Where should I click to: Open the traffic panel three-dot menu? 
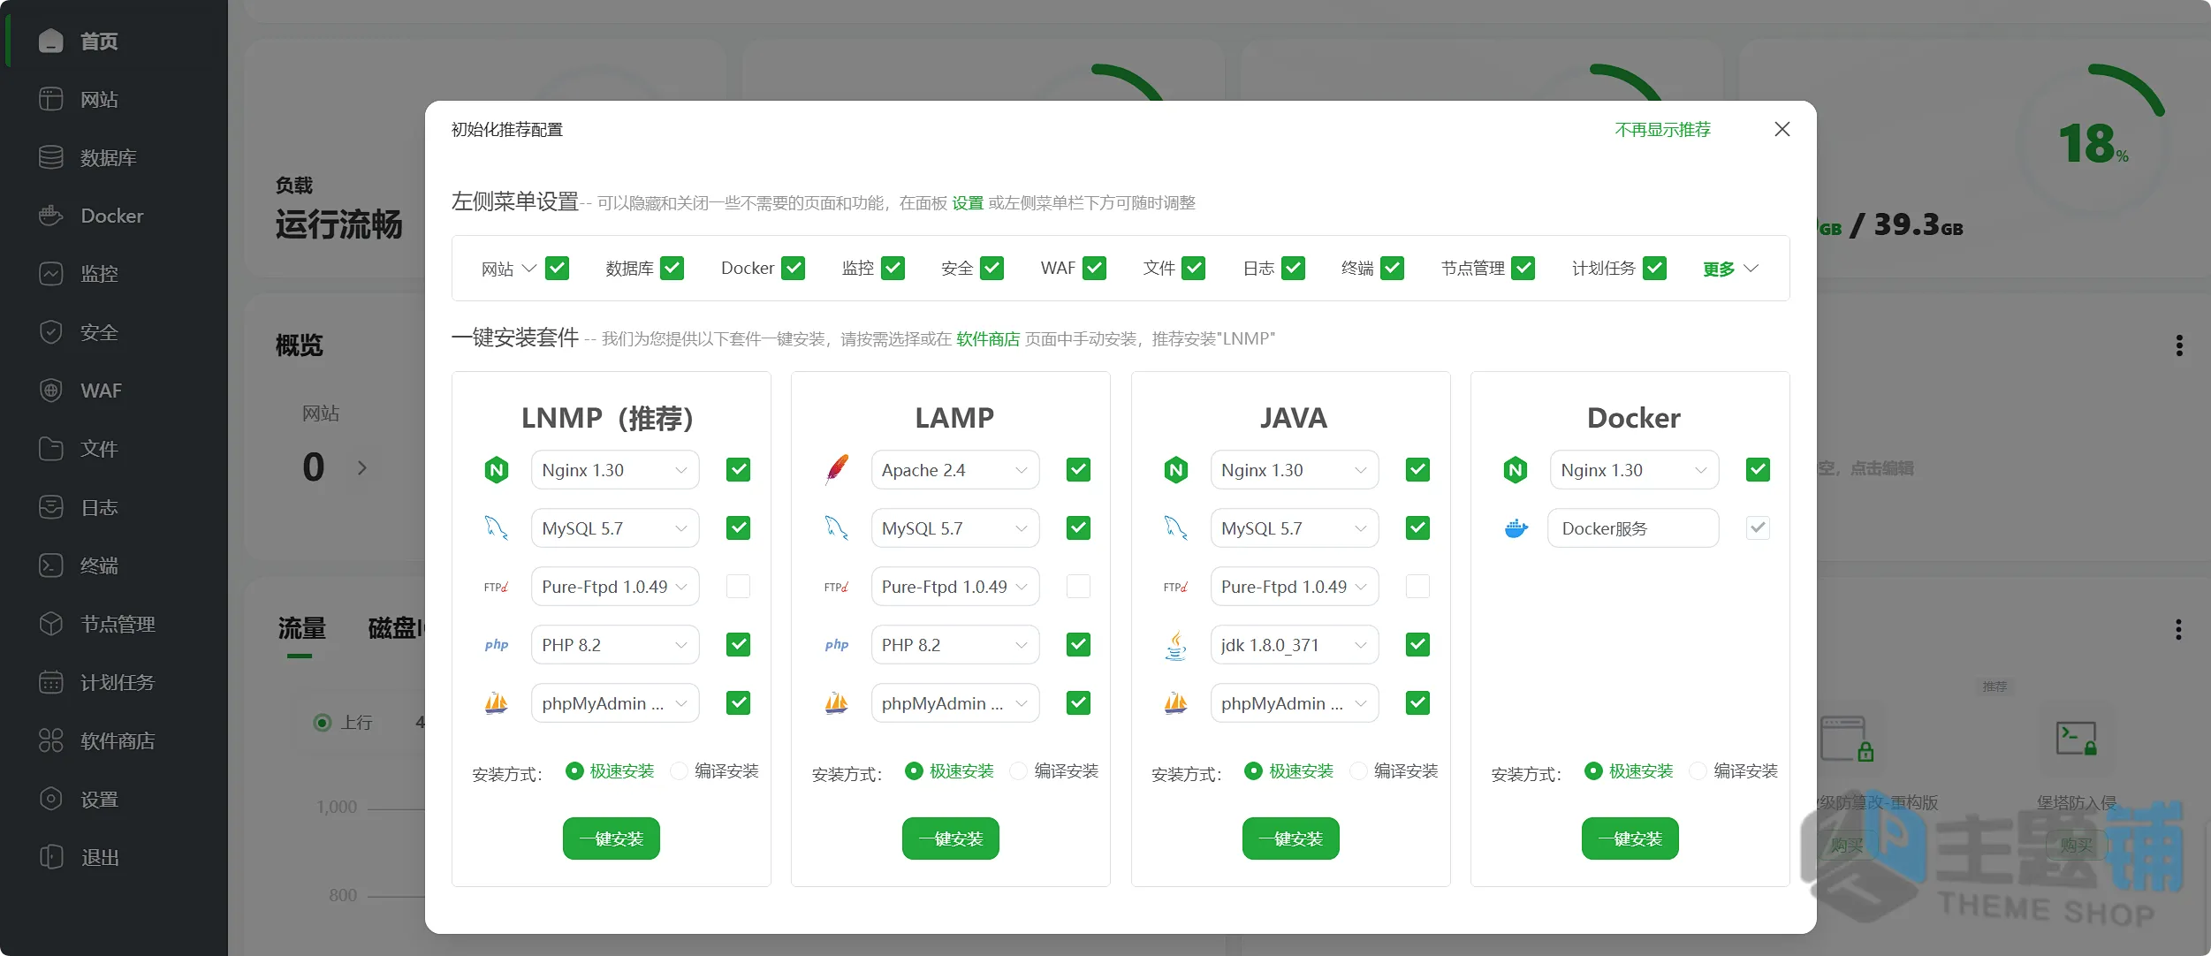coord(2178,629)
